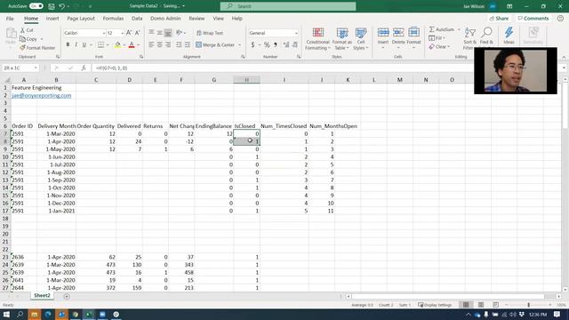Toggle Wrap Text
Viewport: 569px width, 320px height.
point(210,33)
